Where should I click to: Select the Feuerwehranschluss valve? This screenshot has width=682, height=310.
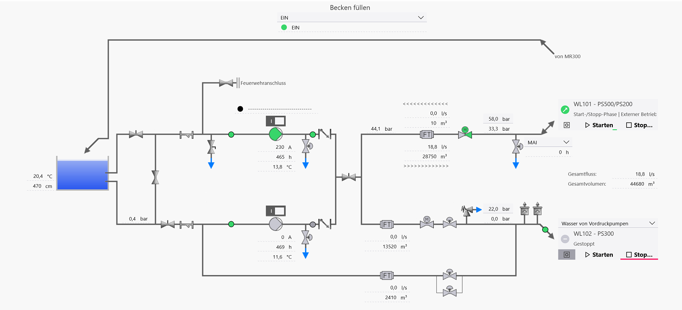(x=226, y=83)
